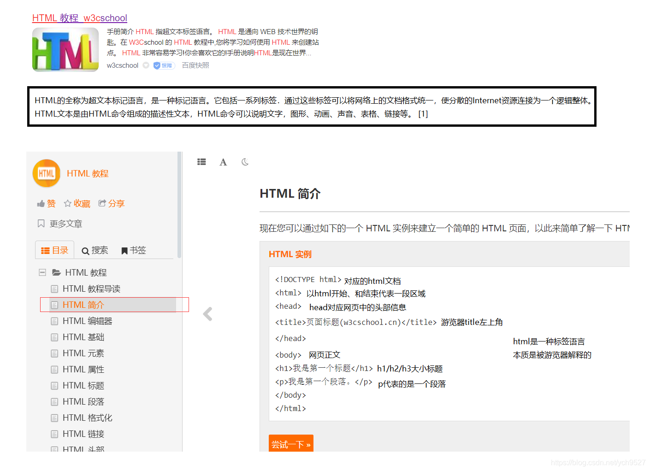Click the document icon beside HTML 标题
650x471 pixels.
coord(54,386)
